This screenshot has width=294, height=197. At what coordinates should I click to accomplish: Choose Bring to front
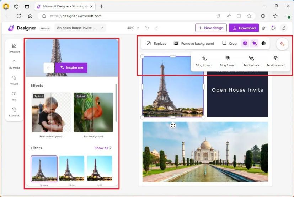[x=204, y=61]
